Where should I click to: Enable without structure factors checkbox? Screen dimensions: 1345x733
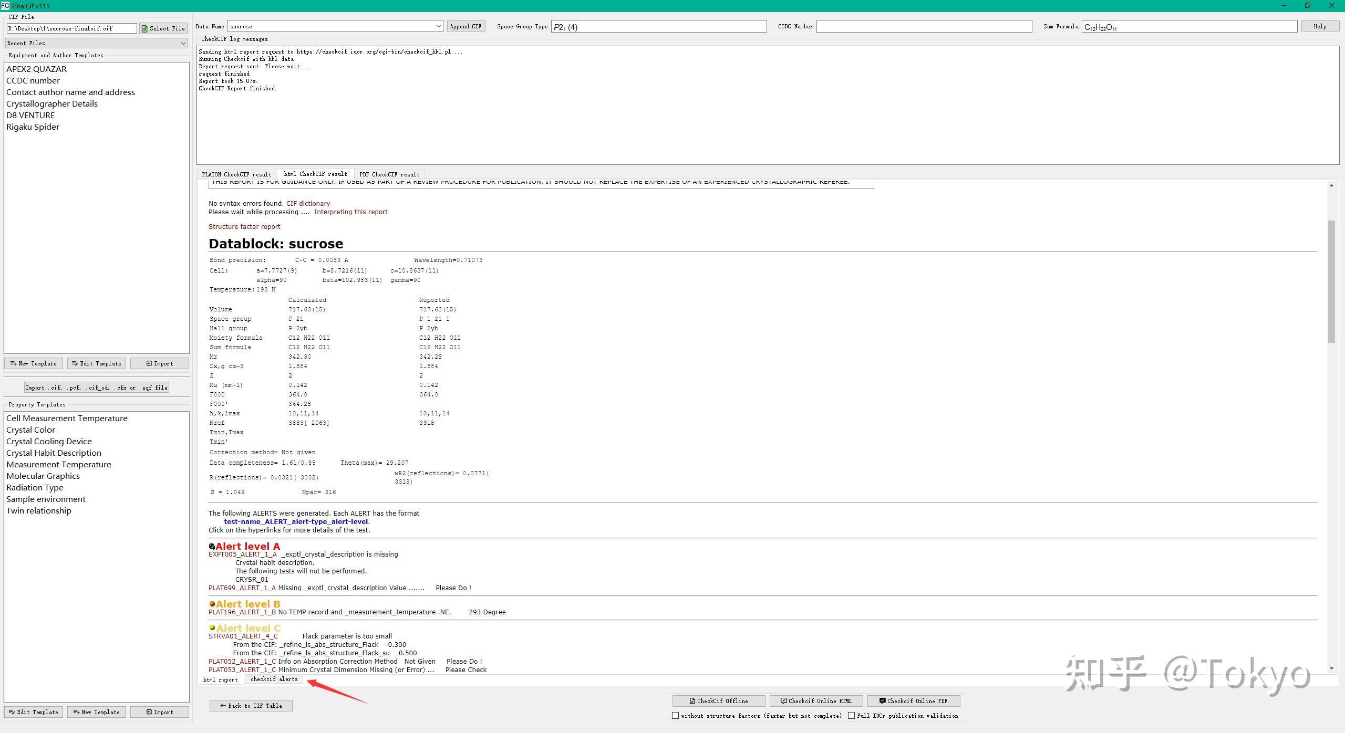point(676,716)
